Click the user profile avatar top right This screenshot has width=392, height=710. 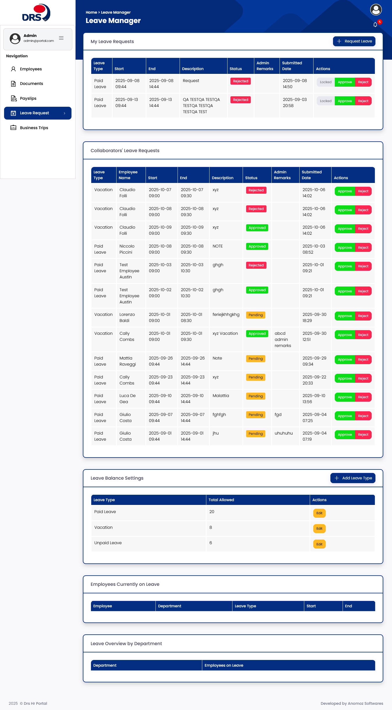376,10
